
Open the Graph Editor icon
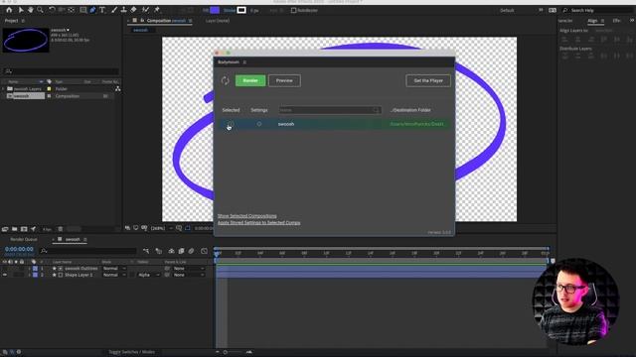click(204, 251)
